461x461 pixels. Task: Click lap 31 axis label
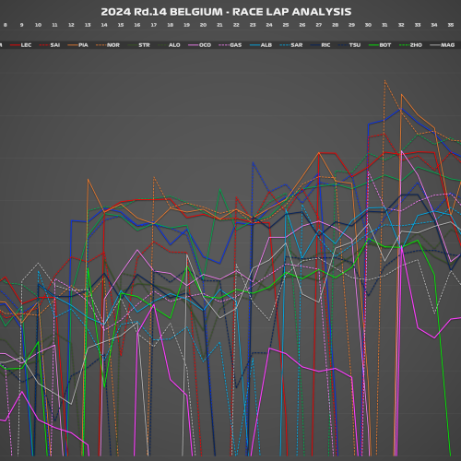pyautogui.click(x=384, y=25)
